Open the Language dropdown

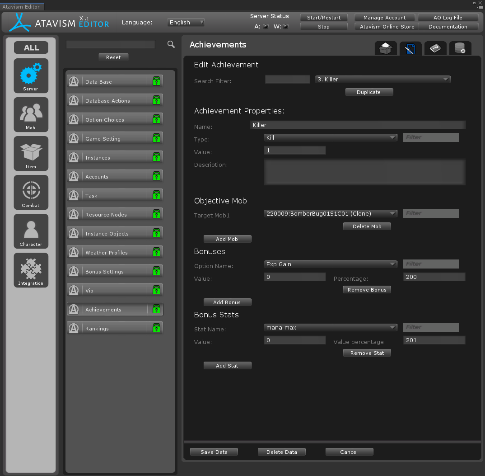[x=186, y=22]
